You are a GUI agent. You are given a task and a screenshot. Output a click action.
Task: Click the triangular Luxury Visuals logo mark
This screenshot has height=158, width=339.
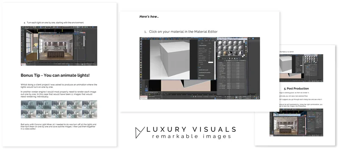(140, 133)
